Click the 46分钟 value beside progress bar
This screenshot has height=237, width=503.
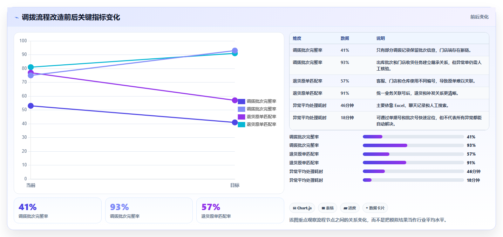(474, 172)
